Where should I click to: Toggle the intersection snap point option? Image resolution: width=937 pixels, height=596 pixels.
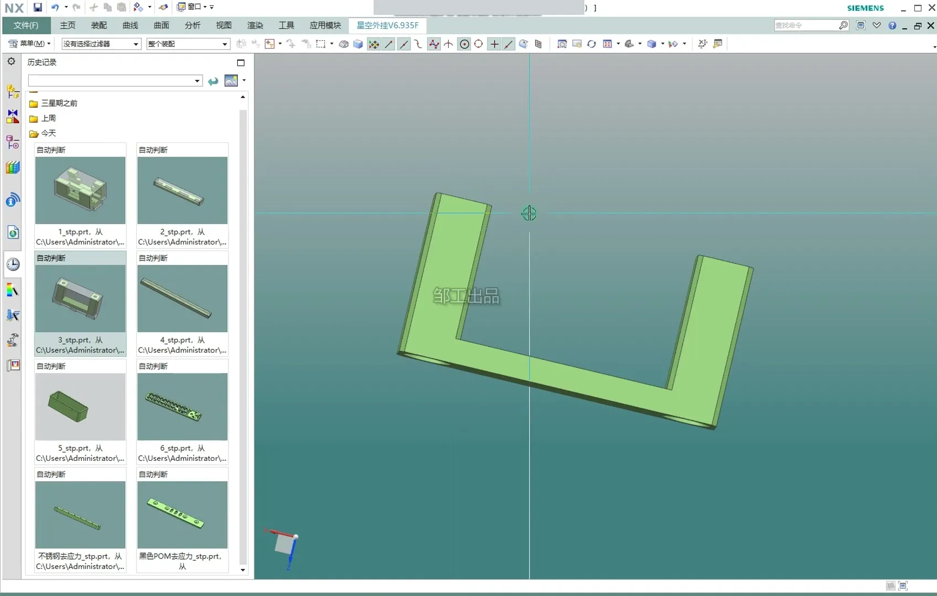[x=448, y=44]
